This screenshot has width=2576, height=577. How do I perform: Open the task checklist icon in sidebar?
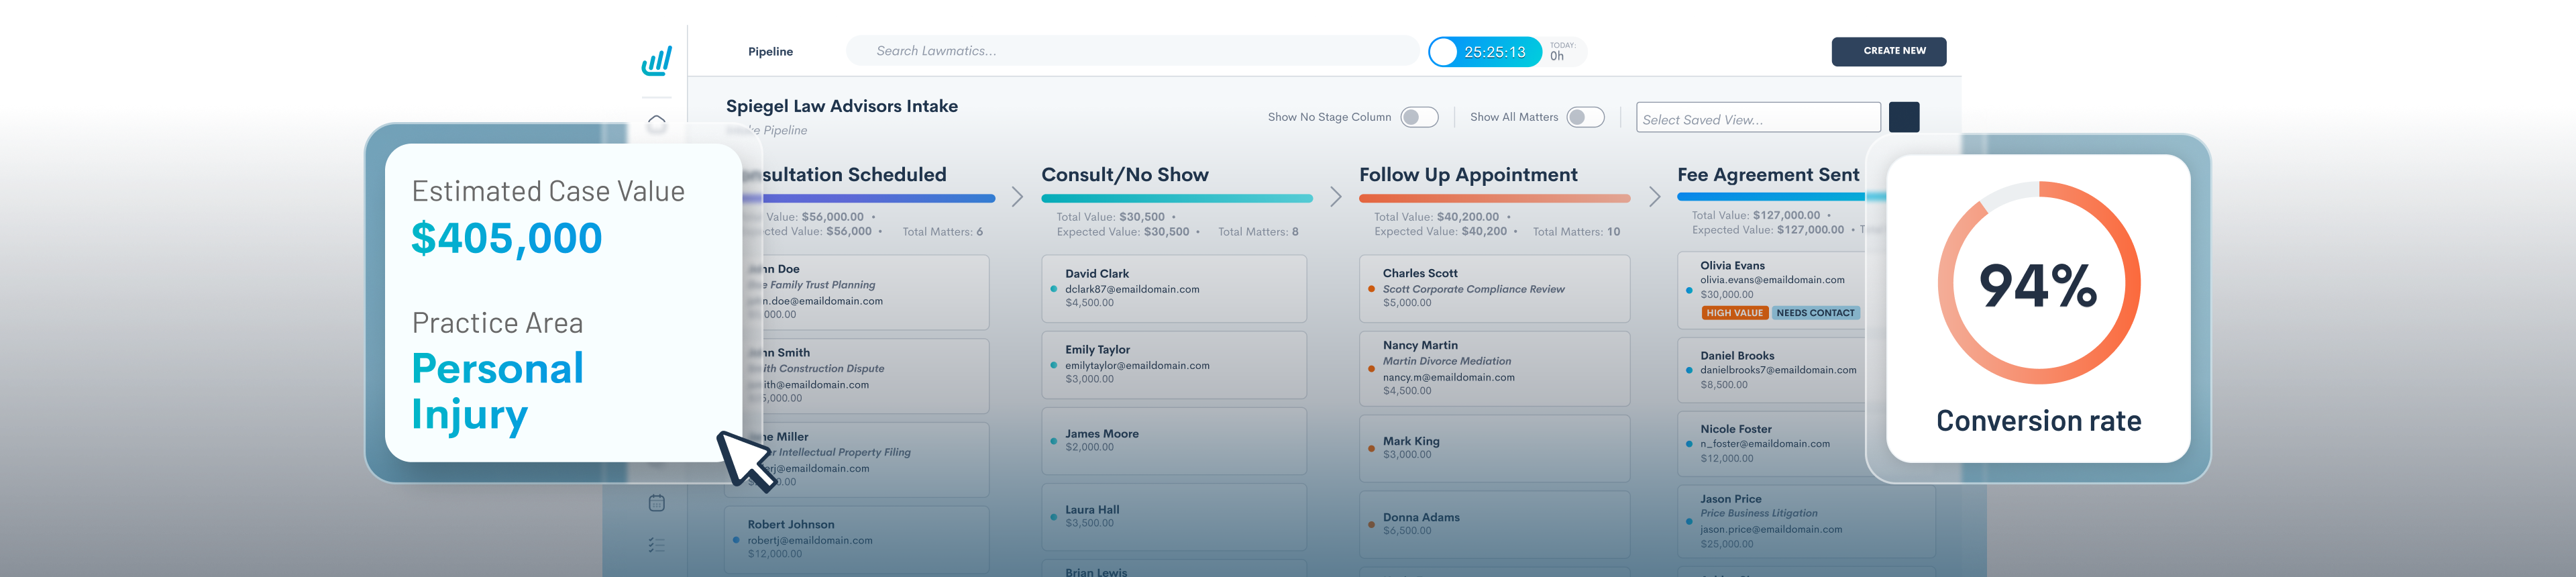click(656, 545)
